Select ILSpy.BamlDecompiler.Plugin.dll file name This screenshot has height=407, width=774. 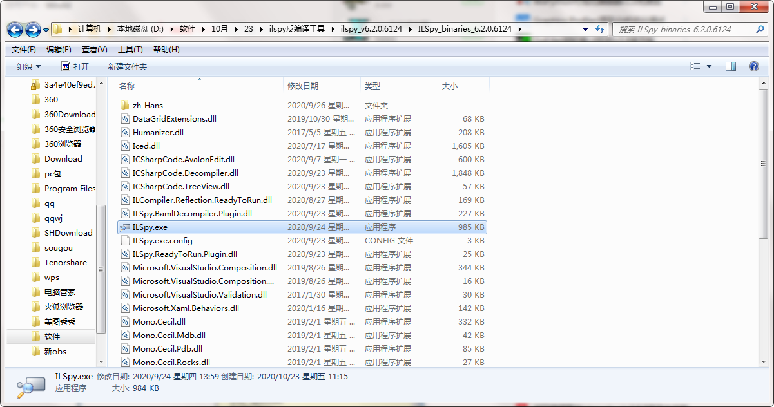[192, 213]
